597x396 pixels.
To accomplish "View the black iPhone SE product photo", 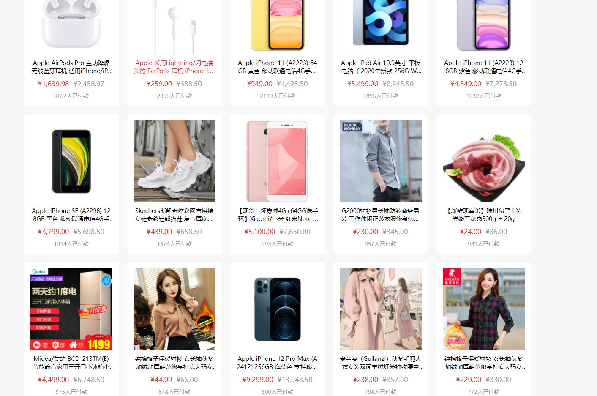I will [x=71, y=161].
